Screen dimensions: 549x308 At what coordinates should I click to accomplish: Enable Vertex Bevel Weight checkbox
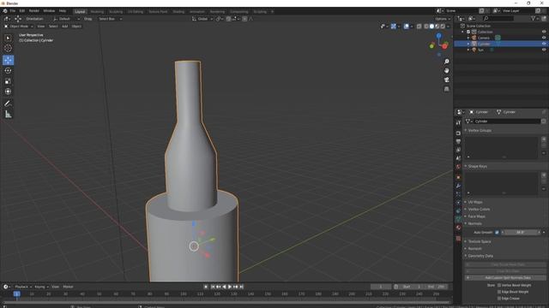(x=499, y=285)
